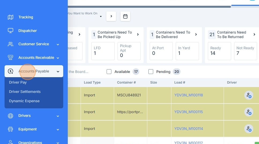Click the https://portpr... container cell
259x144 pixels.
pyautogui.click(x=130, y=112)
